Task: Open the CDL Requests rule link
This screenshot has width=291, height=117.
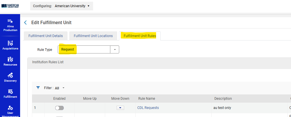Action: coord(148,108)
